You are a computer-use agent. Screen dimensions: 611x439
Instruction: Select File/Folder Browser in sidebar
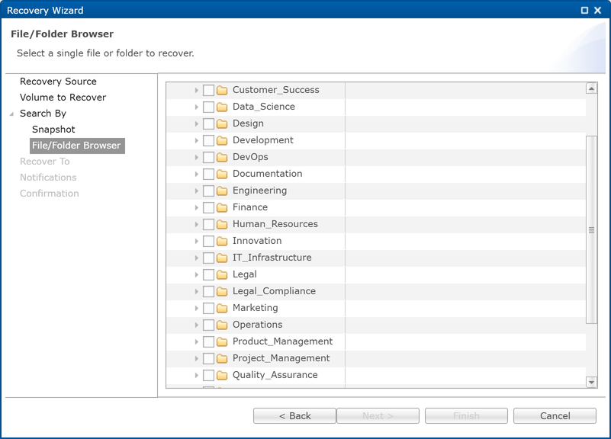tap(77, 146)
